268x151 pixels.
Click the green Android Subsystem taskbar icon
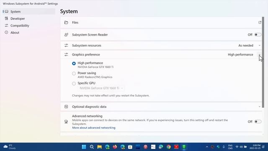pos(184,147)
